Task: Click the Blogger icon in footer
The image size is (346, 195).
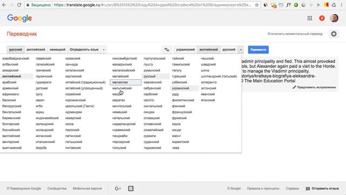Action: 131,188
